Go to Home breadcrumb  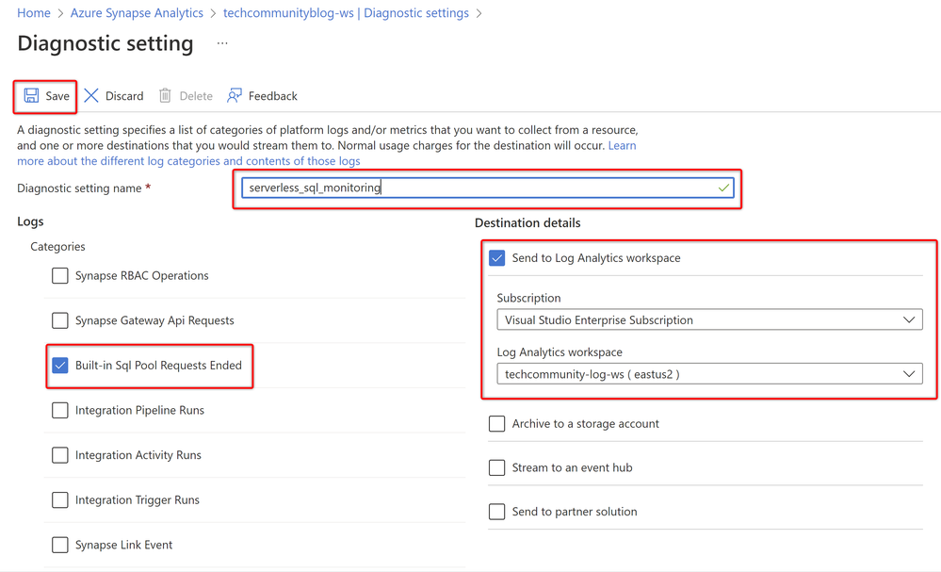pos(34,13)
